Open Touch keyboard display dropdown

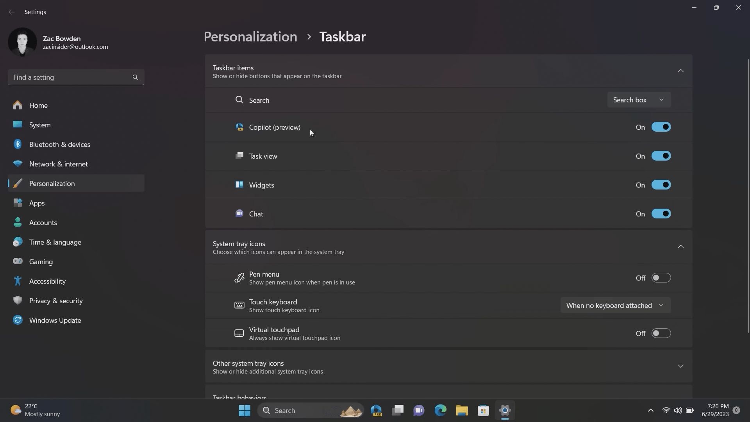tap(614, 304)
